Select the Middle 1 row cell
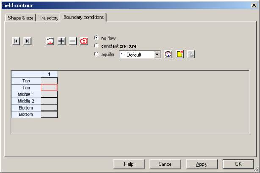Image resolution: width=260 pixels, height=173 pixels. point(49,94)
